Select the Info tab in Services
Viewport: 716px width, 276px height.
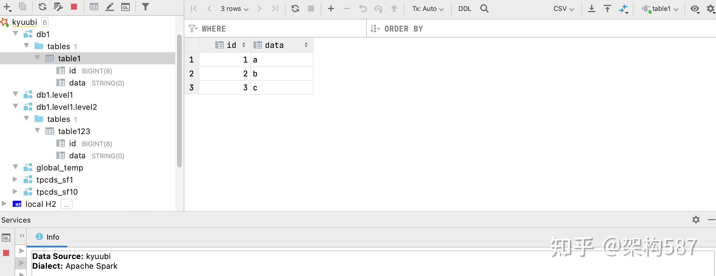(x=47, y=237)
